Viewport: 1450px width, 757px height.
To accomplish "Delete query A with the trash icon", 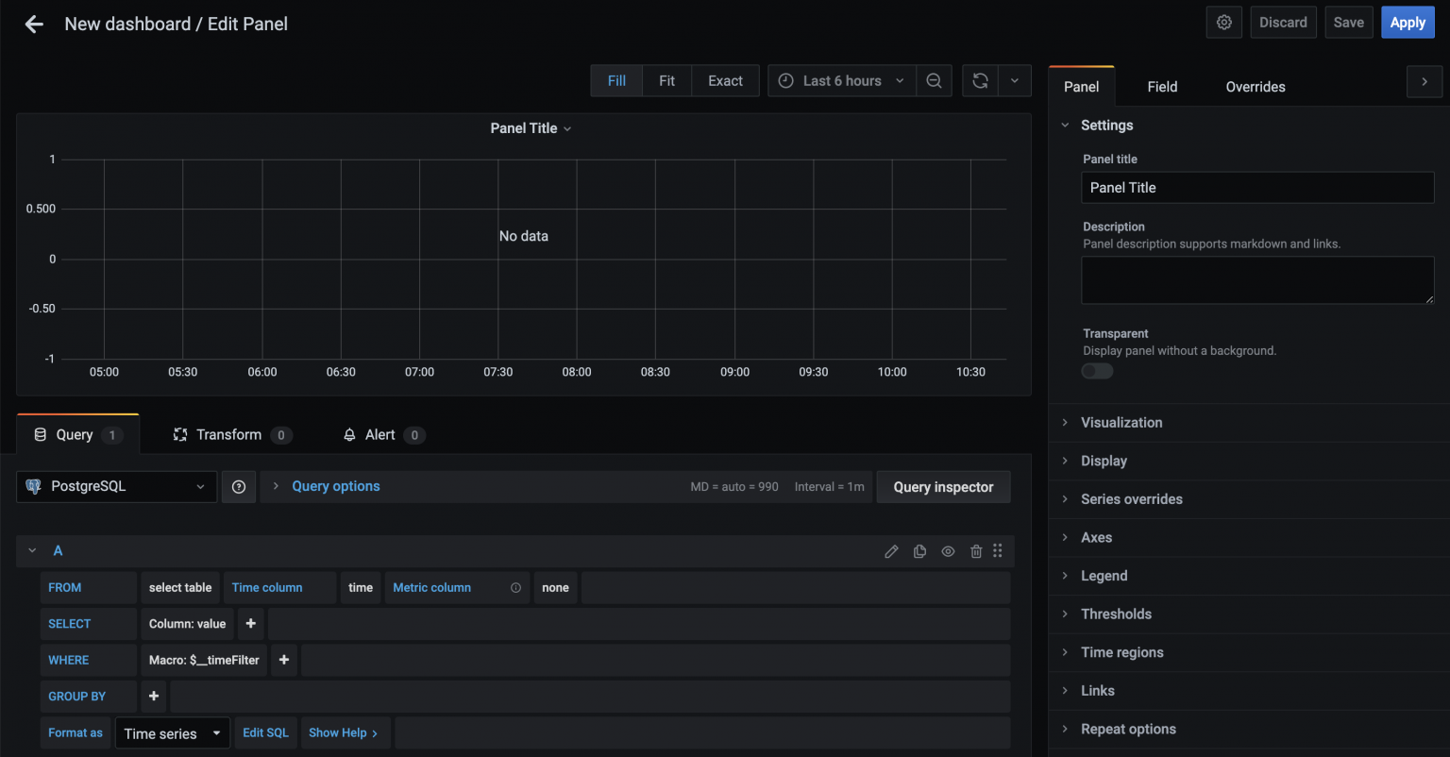I will (x=976, y=551).
